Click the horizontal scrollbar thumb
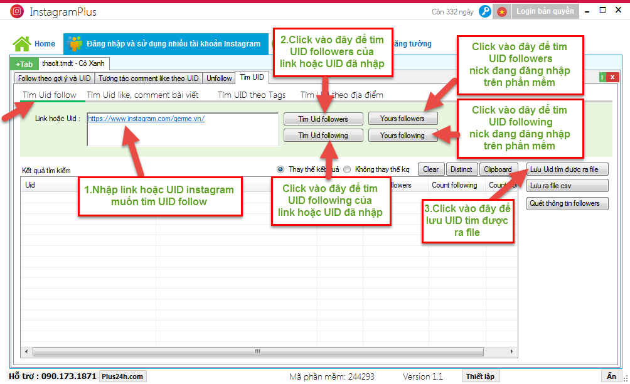This screenshot has width=630, height=384. (258, 352)
